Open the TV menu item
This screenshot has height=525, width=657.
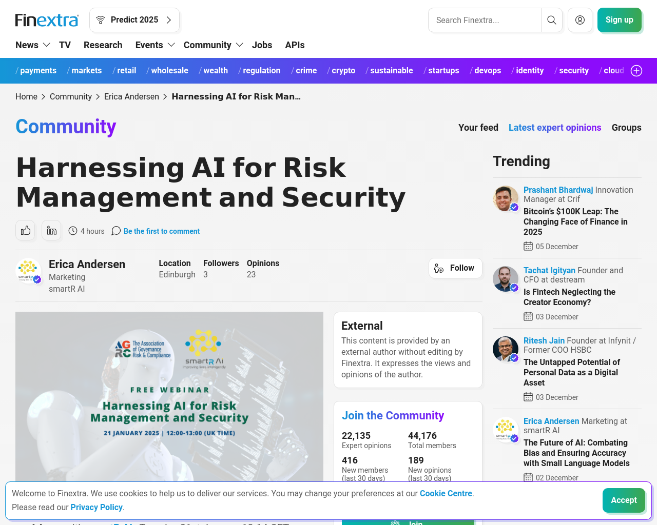65,45
